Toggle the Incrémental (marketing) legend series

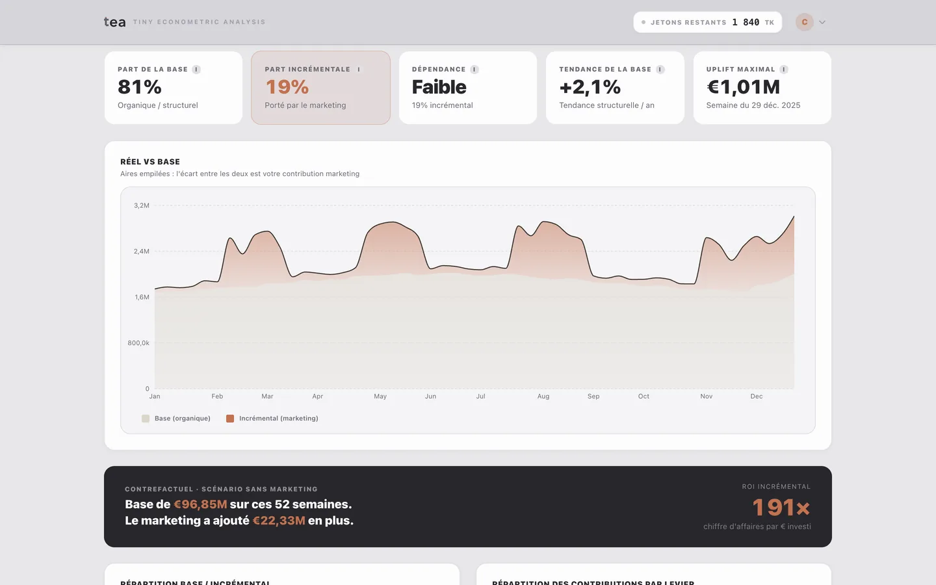[272, 419]
